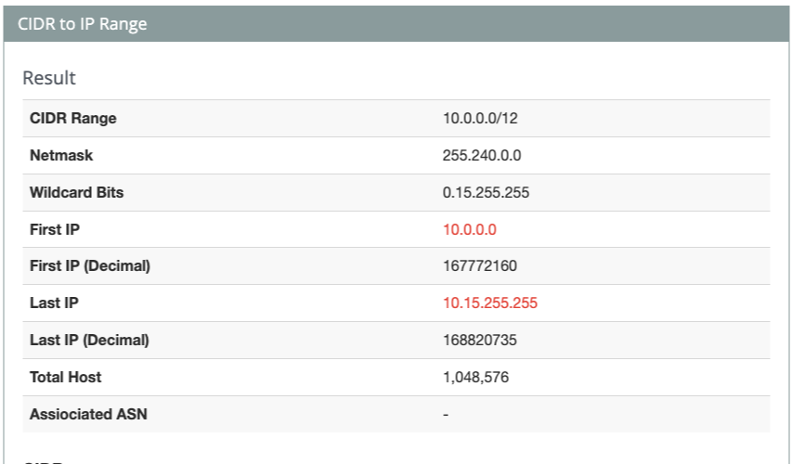Select the Result section heading
Image resolution: width=792 pixels, height=464 pixels.
point(49,78)
